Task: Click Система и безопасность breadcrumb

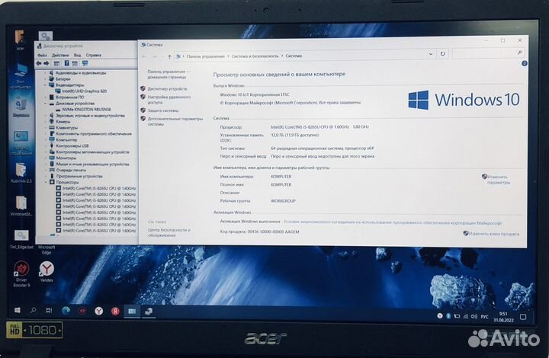Action: (255, 56)
